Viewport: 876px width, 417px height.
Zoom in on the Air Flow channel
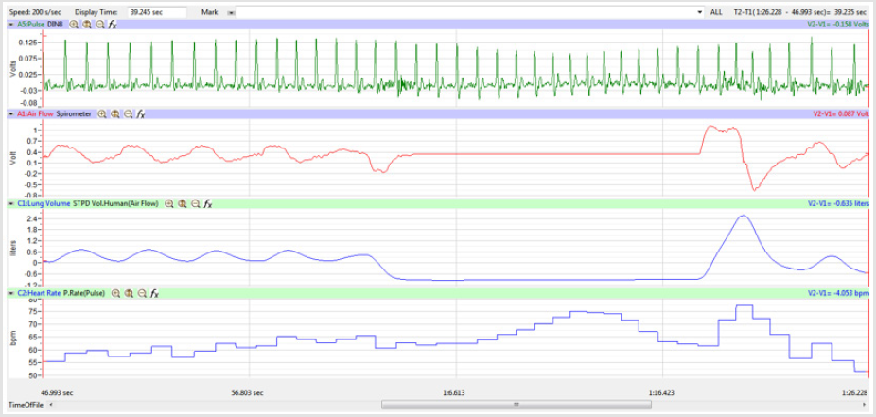tap(102, 113)
